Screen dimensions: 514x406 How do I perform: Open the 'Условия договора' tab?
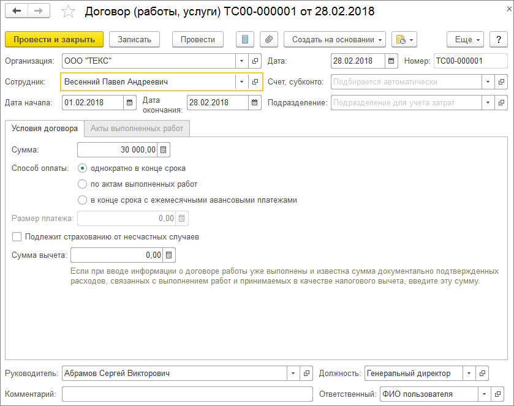(x=45, y=129)
